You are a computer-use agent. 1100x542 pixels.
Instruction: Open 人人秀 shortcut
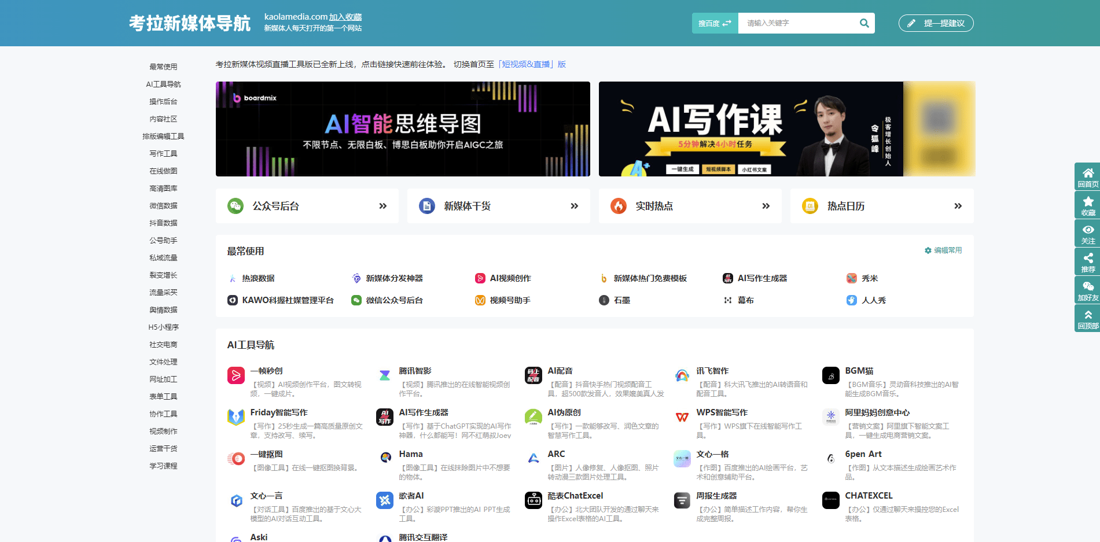(866, 300)
